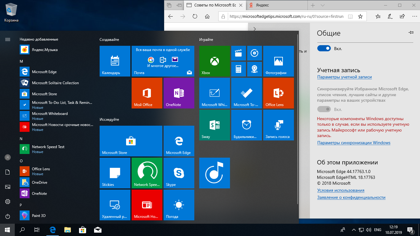The height and width of the screenshot is (236, 420).
Task: Click the Edge refresh button
Action: tap(195, 16)
